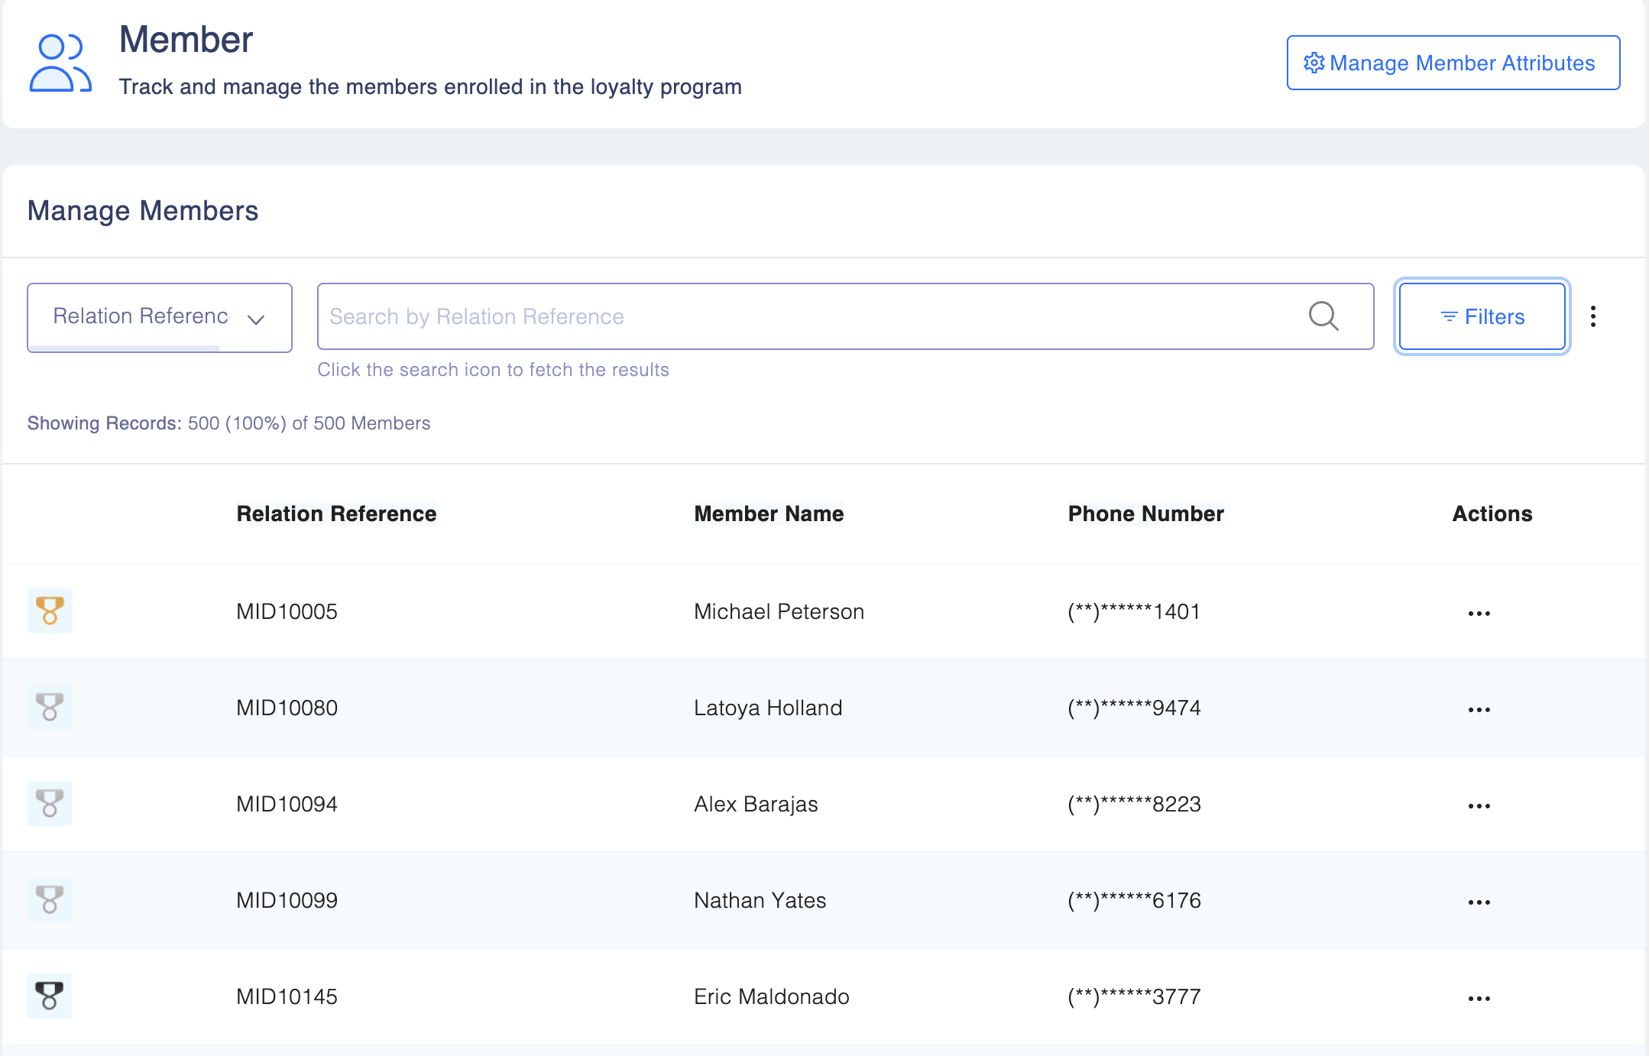Open Manage Member Attributes
This screenshot has width=1649, height=1056.
click(x=1453, y=63)
